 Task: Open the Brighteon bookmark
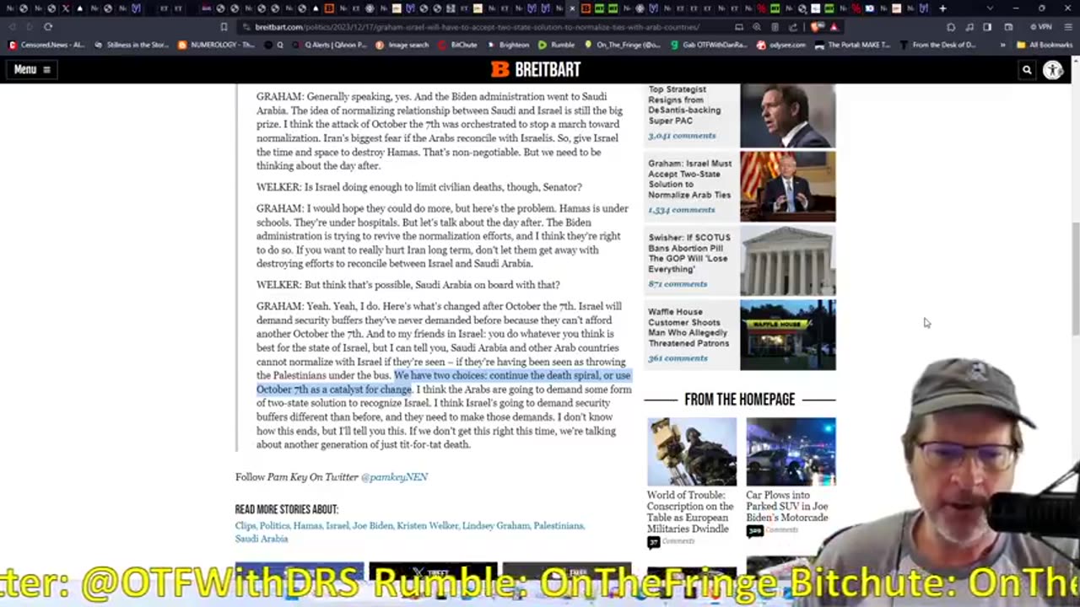click(509, 45)
